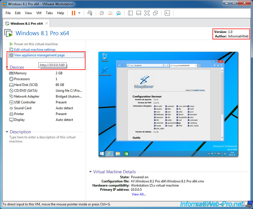Select the Windows 8.1 Pro x64 tab

[x=27, y=24]
